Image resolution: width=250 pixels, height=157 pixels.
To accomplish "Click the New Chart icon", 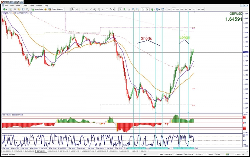I will coord(4,10).
